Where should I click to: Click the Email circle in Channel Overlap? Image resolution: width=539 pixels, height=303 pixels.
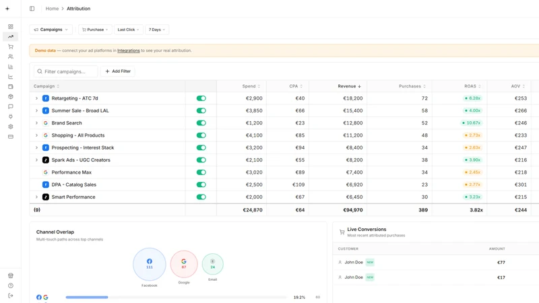click(x=212, y=264)
